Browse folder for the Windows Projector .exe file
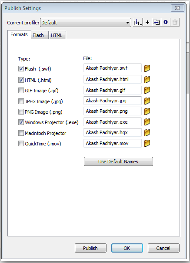190x263 pixels. [147, 122]
